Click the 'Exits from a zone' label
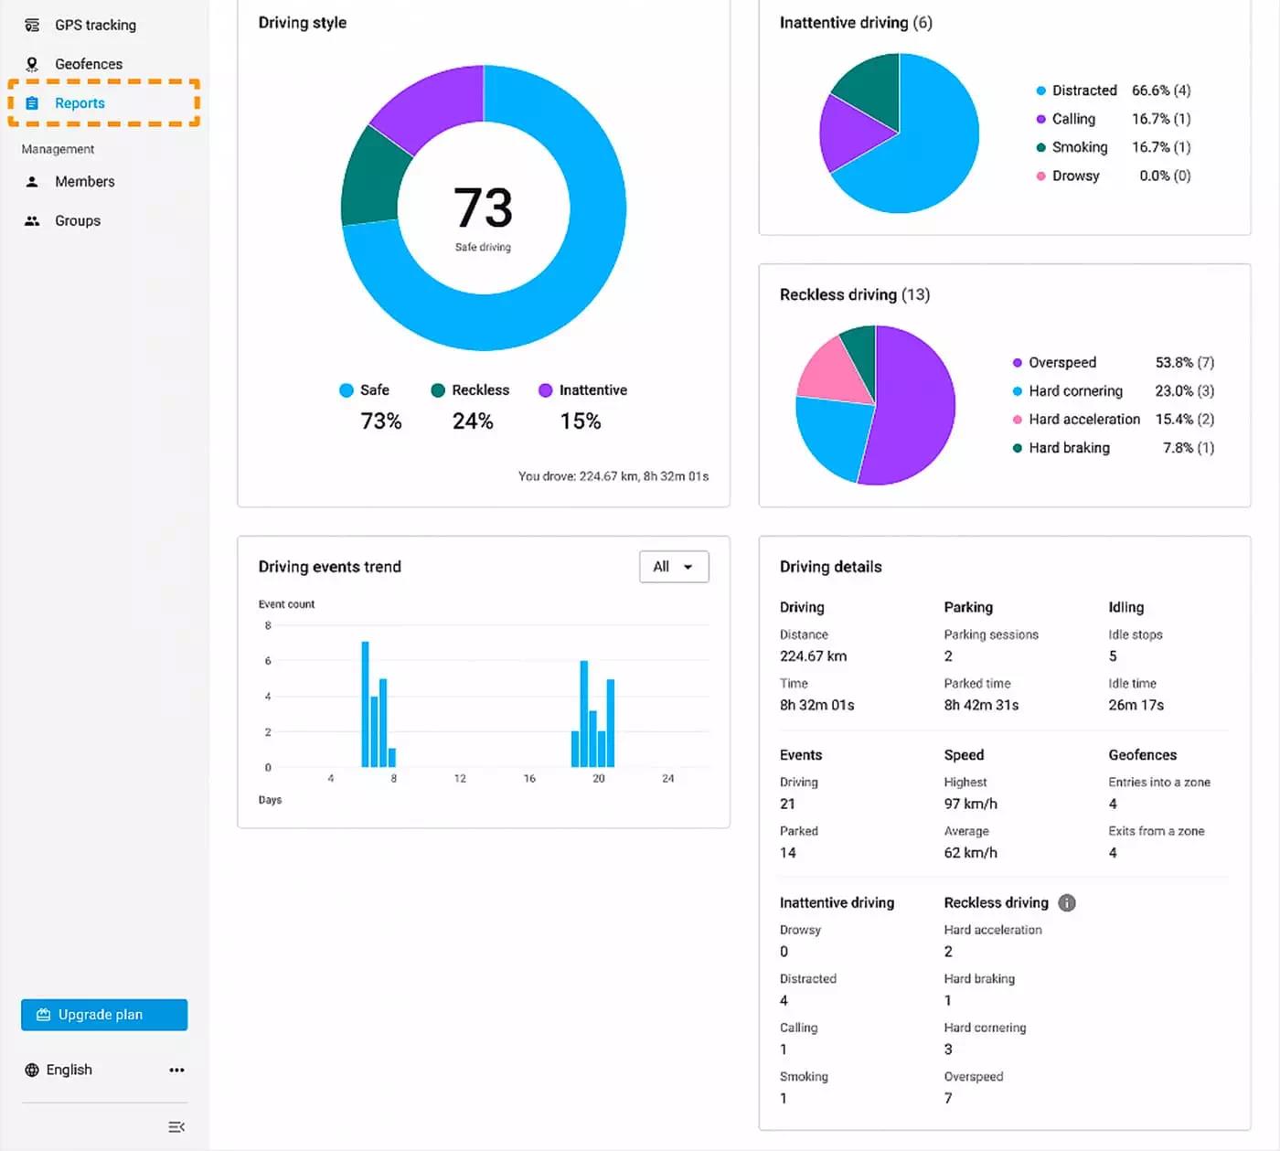This screenshot has height=1151, width=1280. [1157, 831]
